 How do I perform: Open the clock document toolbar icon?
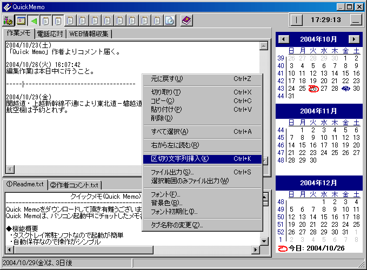click(170, 21)
